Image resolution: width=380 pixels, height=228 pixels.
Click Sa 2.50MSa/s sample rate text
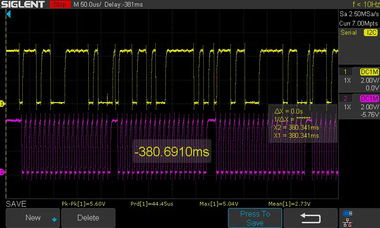[359, 14]
